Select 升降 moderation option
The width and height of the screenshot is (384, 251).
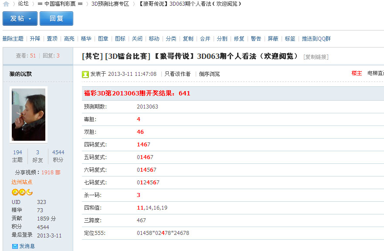pos(35,38)
